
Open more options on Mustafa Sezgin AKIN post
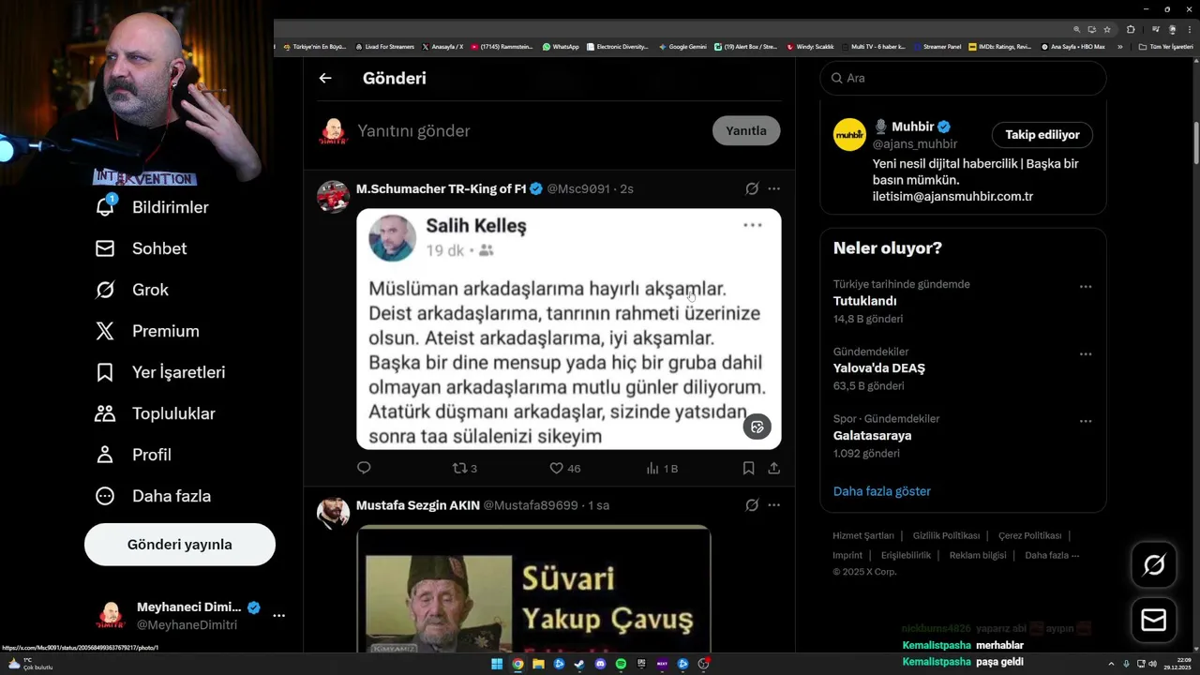click(773, 505)
